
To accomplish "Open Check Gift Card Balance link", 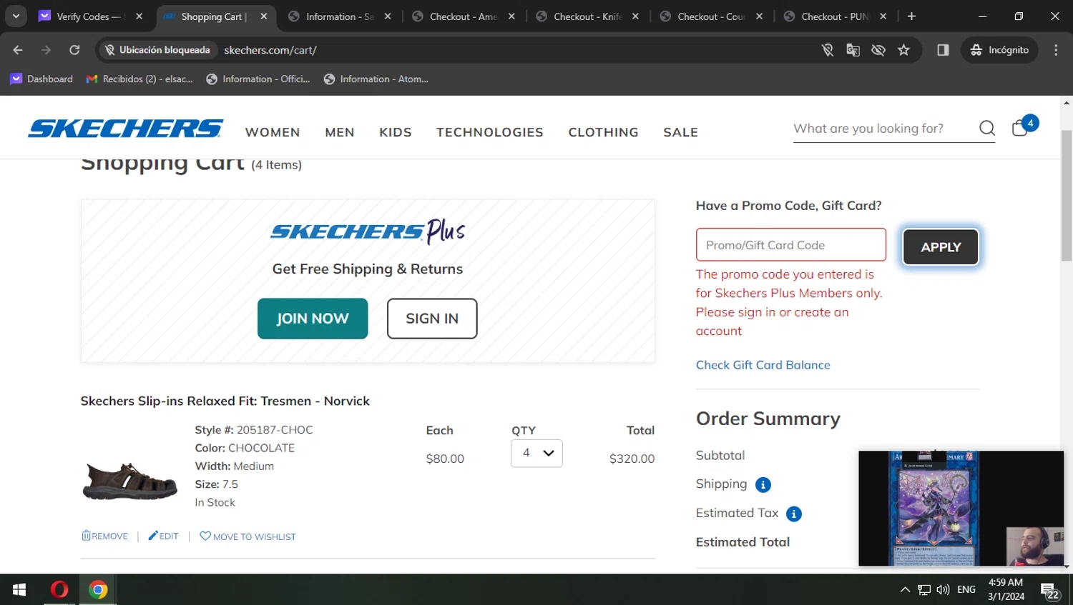I will (763, 365).
